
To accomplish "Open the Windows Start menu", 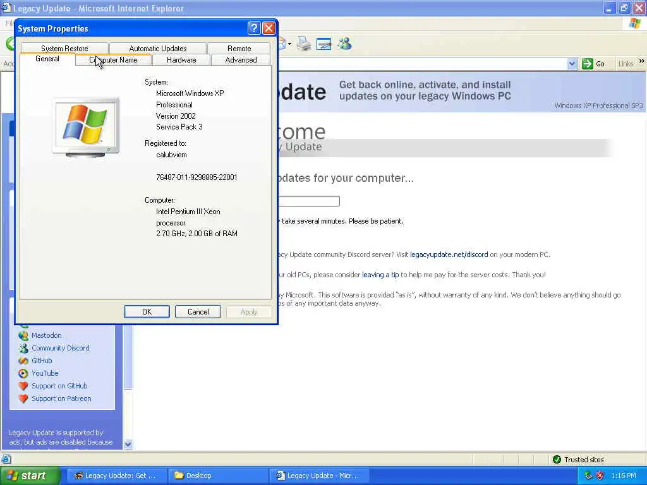I will click(30, 476).
